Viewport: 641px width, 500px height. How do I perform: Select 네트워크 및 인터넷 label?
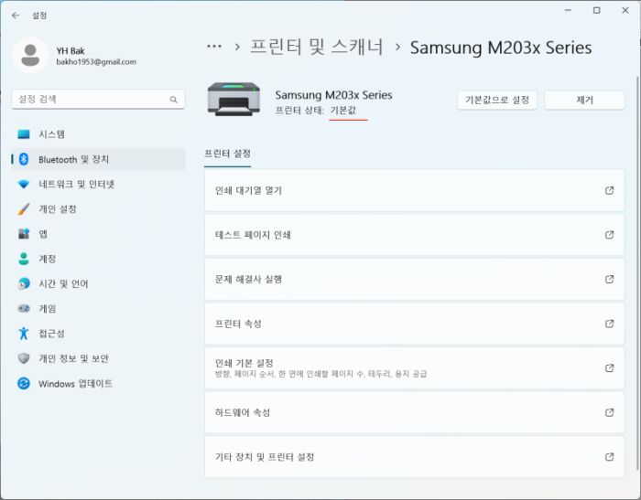pyautogui.click(x=76, y=184)
